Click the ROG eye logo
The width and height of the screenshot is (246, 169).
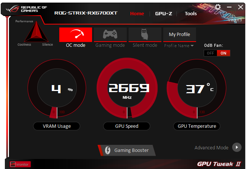[x=12, y=9]
